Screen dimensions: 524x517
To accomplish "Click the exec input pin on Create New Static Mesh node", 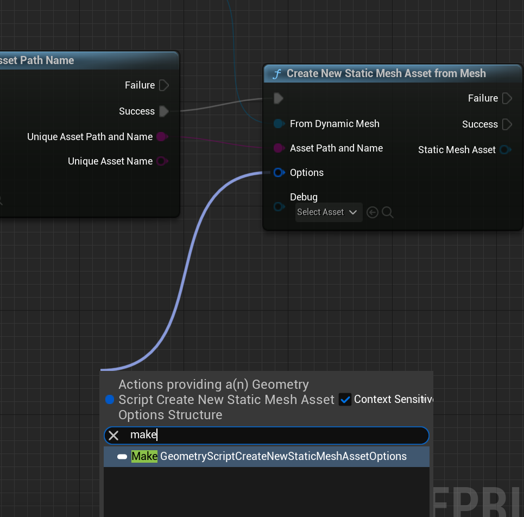I will [x=279, y=98].
